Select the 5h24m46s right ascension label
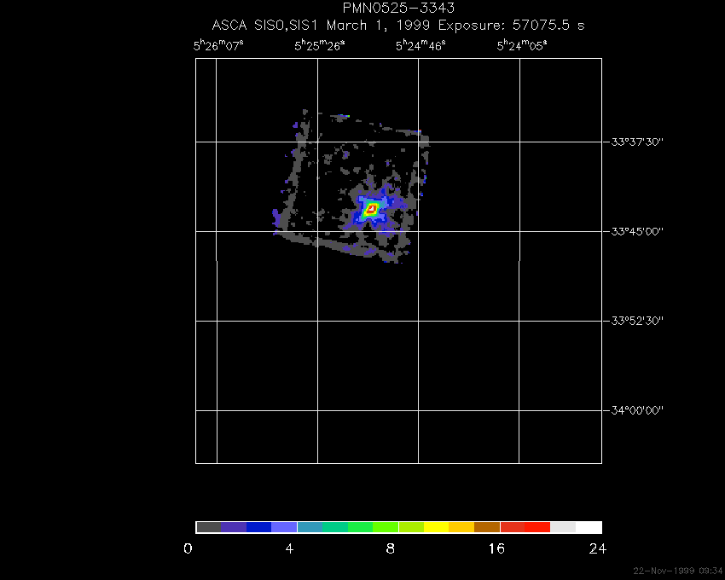 420,45
